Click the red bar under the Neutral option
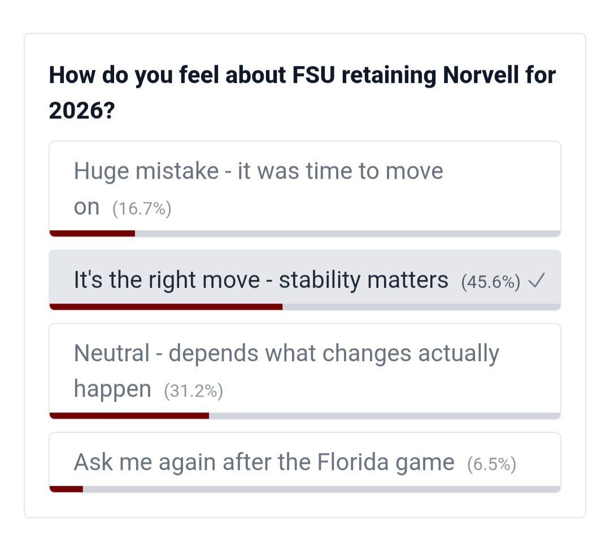 click(129, 416)
